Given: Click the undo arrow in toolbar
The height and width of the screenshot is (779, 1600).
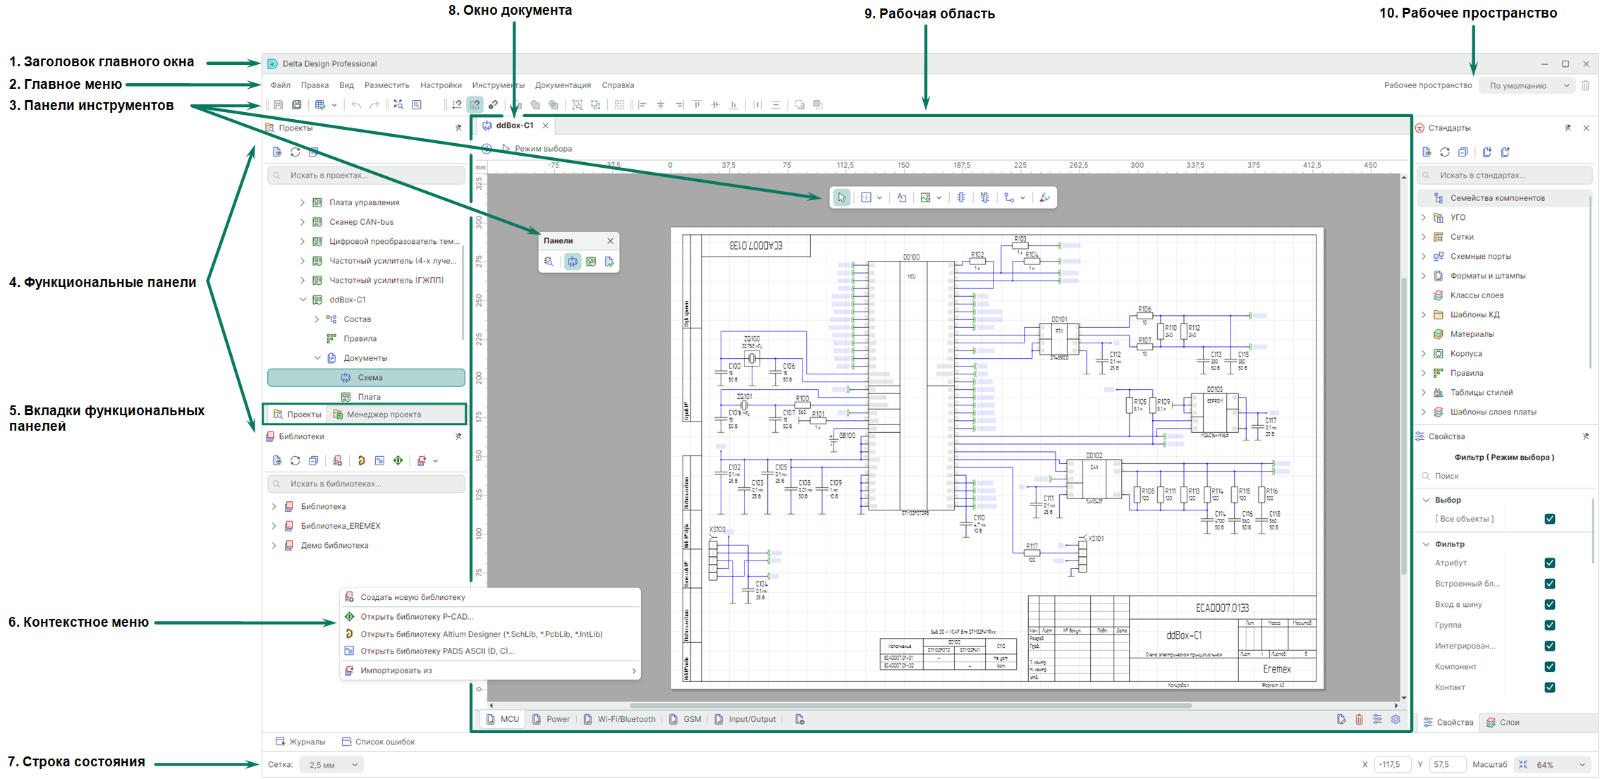Looking at the screenshot, I should tap(356, 105).
